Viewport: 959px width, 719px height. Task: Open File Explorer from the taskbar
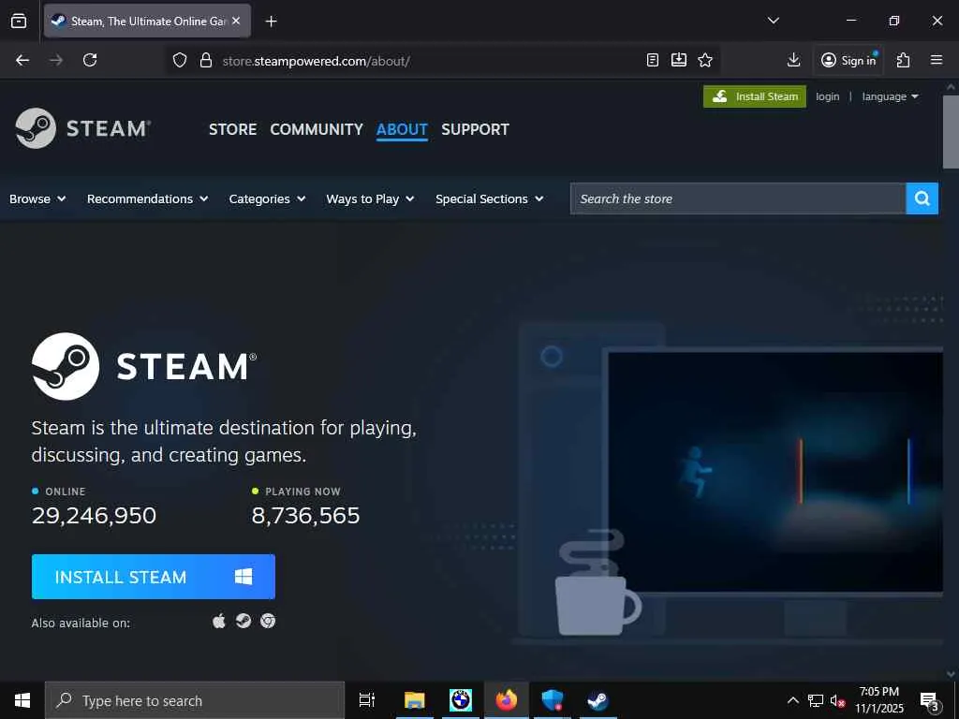[415, 700]
